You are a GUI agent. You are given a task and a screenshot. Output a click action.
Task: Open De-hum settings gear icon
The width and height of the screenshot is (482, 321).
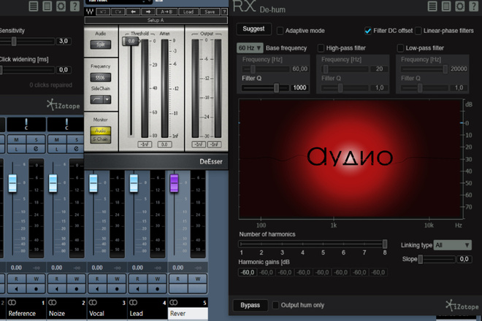[x=460, y=6]
